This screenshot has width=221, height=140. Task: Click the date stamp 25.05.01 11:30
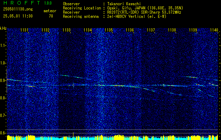pyautogui.click(x=18, y=16)
